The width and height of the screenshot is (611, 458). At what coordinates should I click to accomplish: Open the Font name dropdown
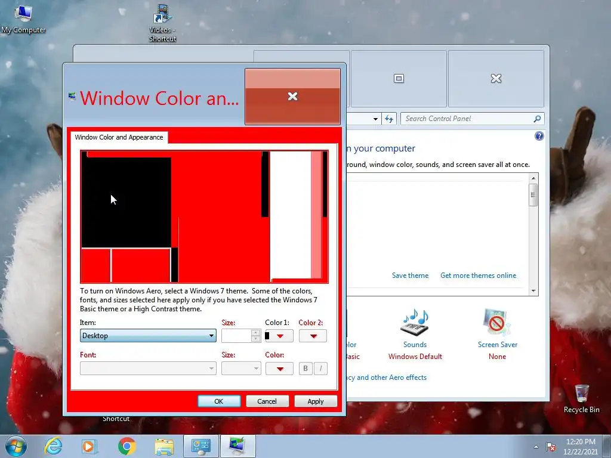click(148, 369)
